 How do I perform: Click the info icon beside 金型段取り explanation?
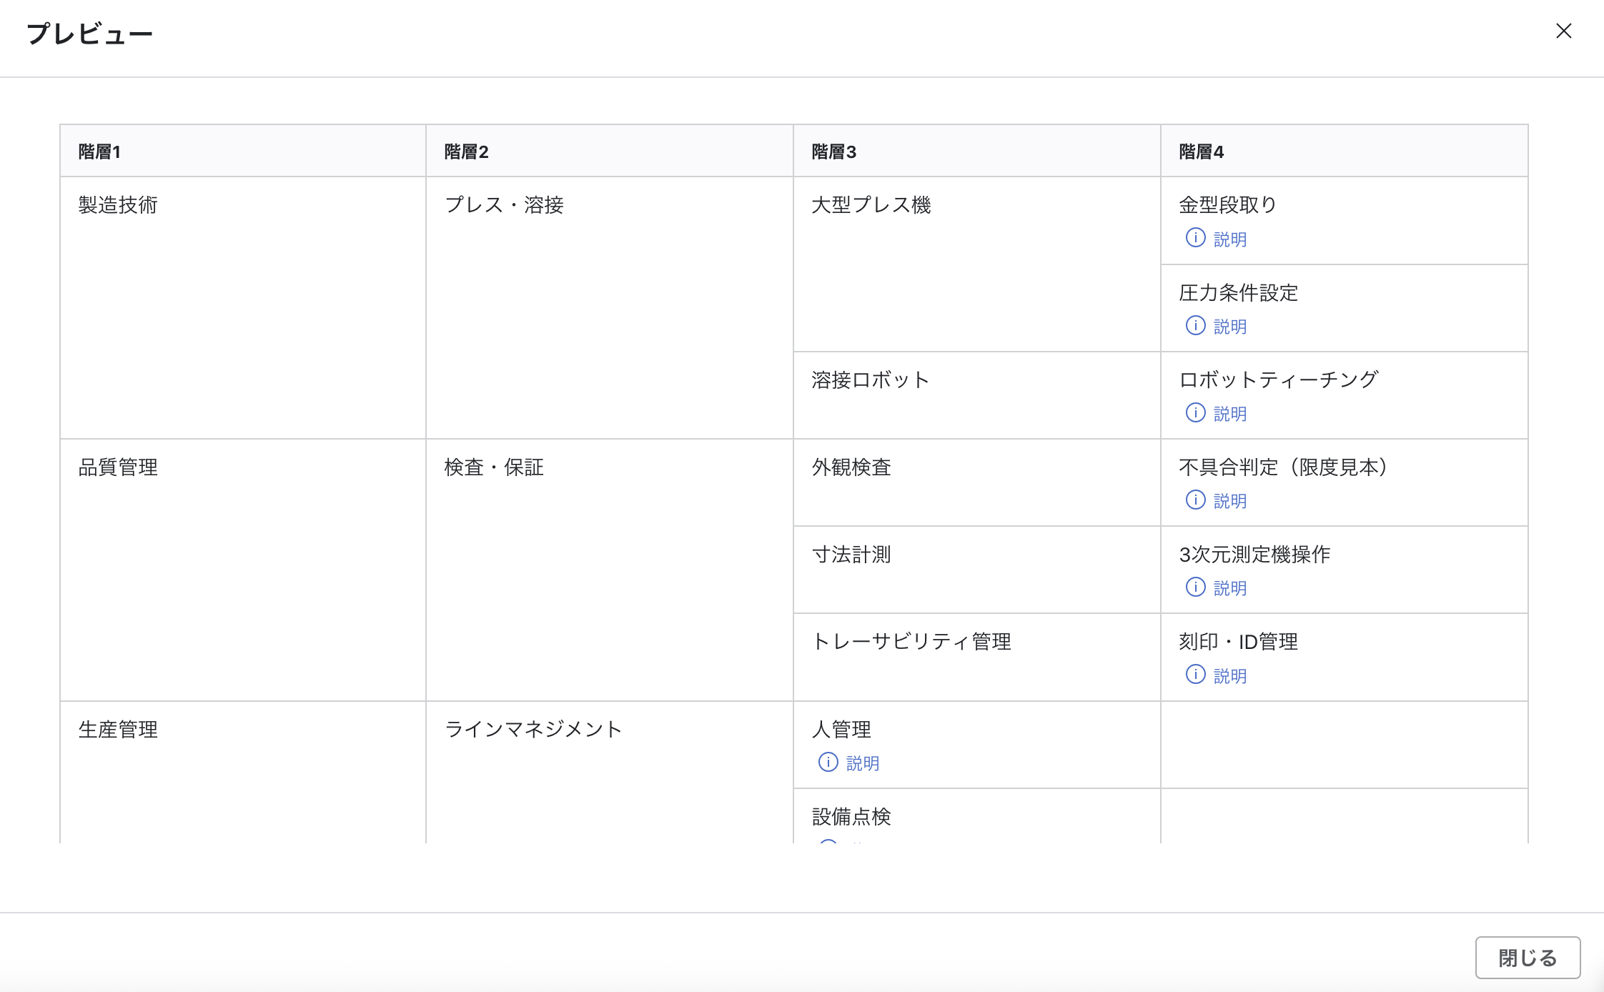coord(1195,239)
